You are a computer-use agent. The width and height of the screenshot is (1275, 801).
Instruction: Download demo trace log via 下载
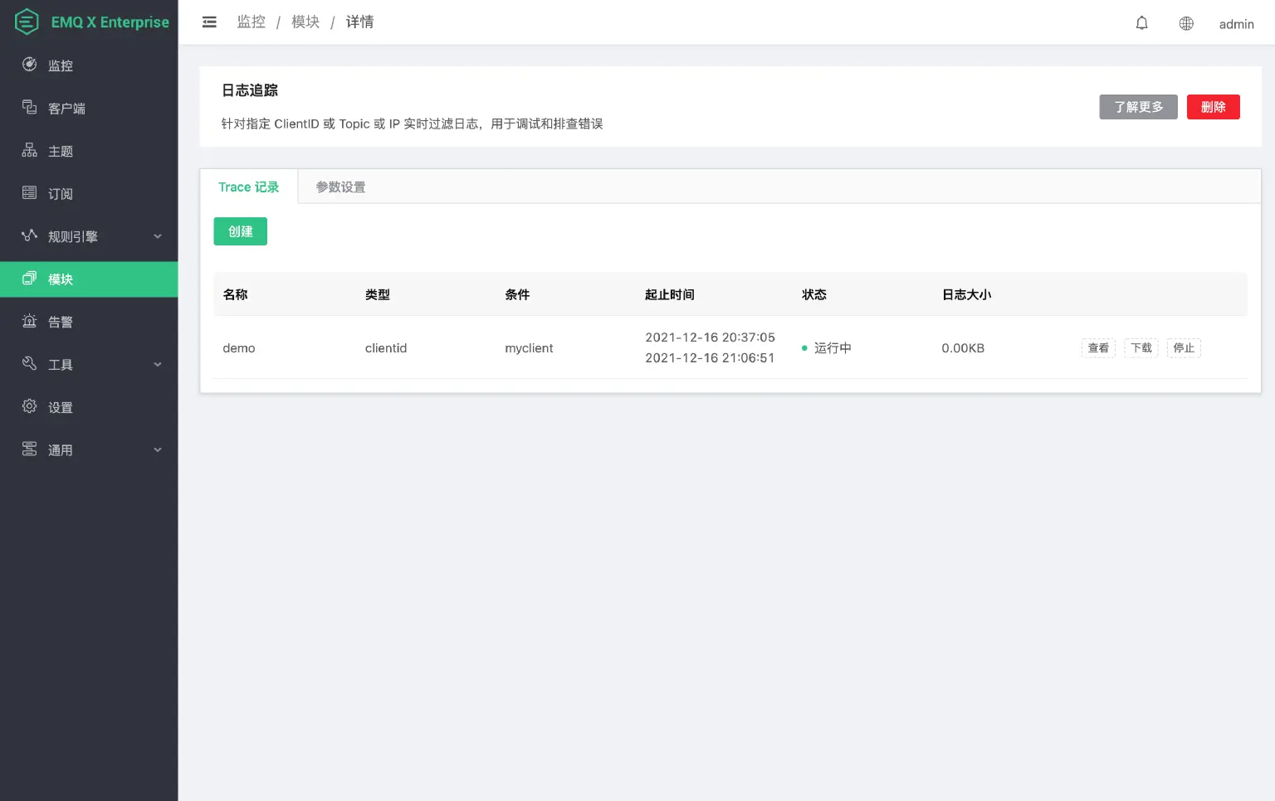tap(1141, 347)
